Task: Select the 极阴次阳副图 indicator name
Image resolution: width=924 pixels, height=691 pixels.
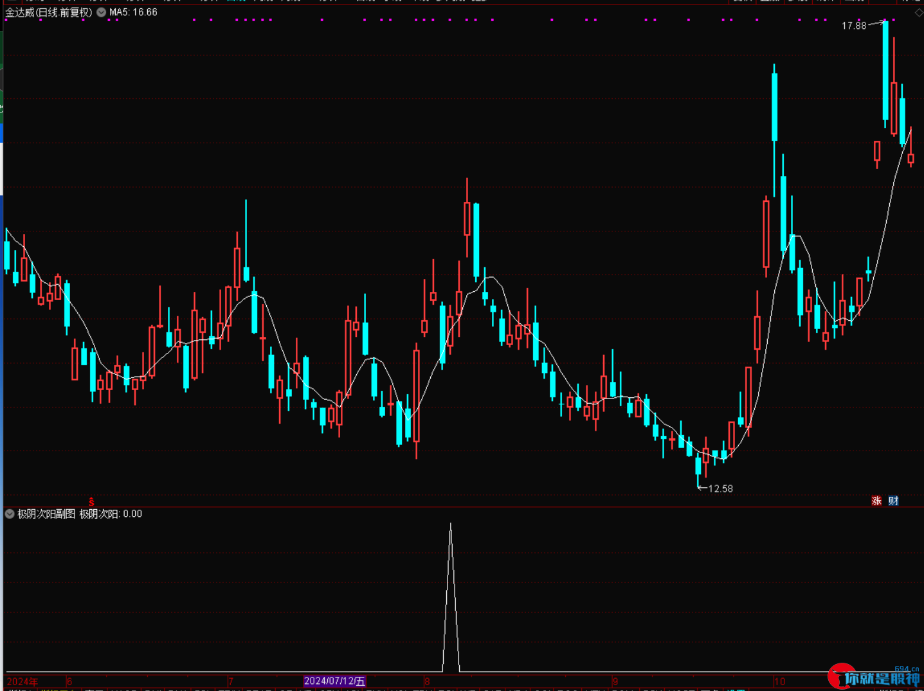Action: click(x=46, y=514)
